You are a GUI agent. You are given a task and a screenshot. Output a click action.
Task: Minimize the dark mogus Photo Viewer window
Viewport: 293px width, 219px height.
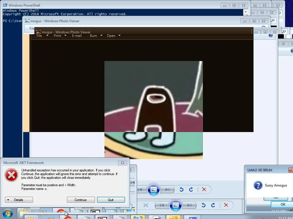(x=256, y=32)
